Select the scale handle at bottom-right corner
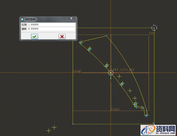Viewport: 177px width, 136px height. click(x=154, y=124)
